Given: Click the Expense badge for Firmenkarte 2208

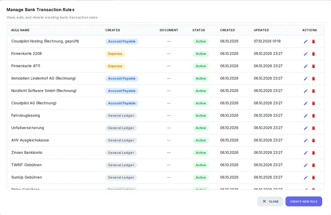Looking at the screenshot, I should tap(115, 54).
